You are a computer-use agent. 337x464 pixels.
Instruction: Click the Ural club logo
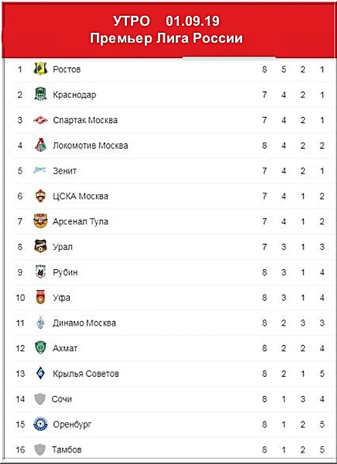click(41, 247)
